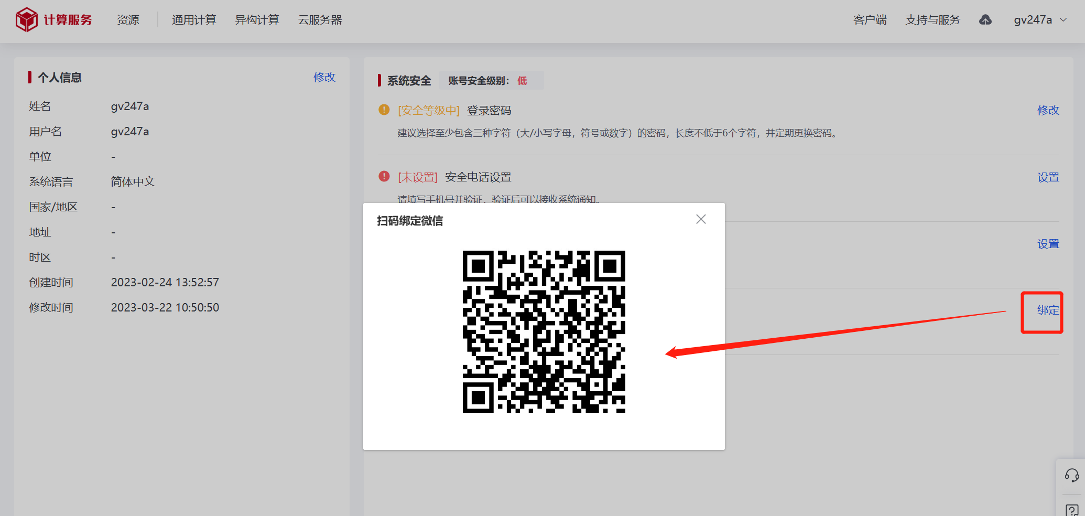Click 设置 link below 安全电话设置 row
Image resolution: width=1085 pixels, height=516 pixels.
pos(1048,244)
